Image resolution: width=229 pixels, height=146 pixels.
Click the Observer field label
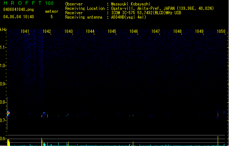pyautogui.click(x=74, y=4)
